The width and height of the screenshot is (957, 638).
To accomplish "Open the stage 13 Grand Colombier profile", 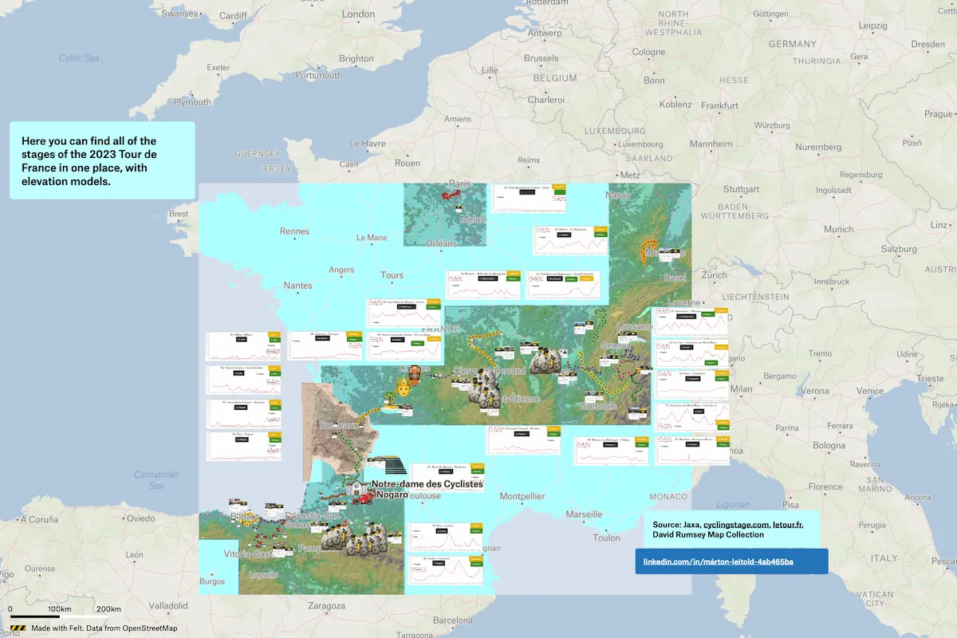I will click(x=564, y=286).
